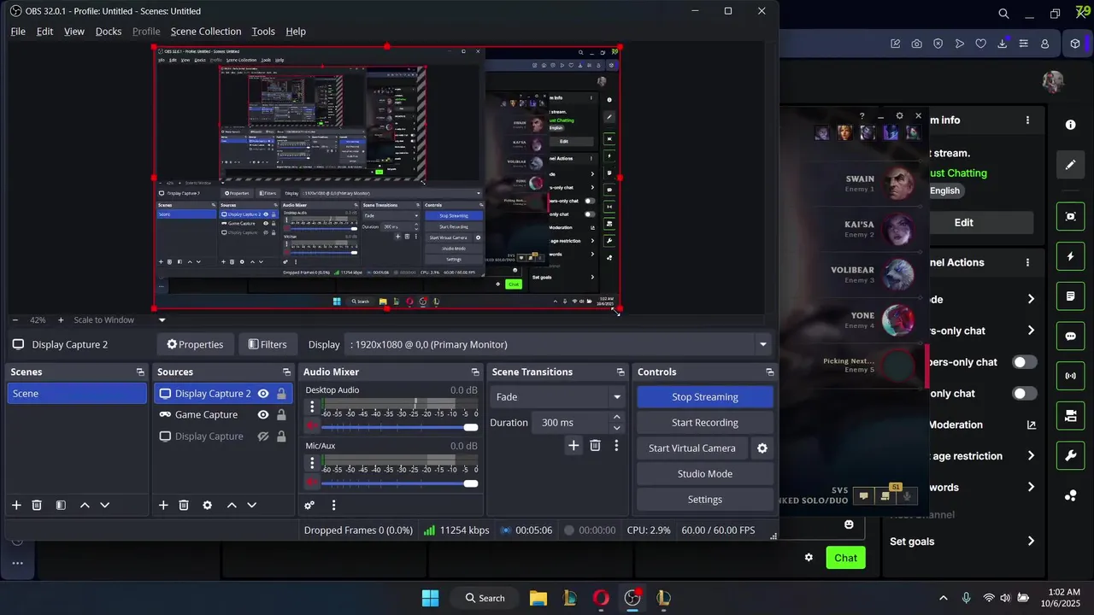Open source Filters button
This screenshot has width=1094, height=615.
tap(268, 344)
